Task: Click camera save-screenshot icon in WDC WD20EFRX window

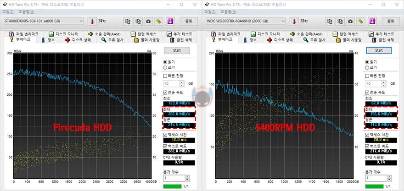Action: click(350, 22)
